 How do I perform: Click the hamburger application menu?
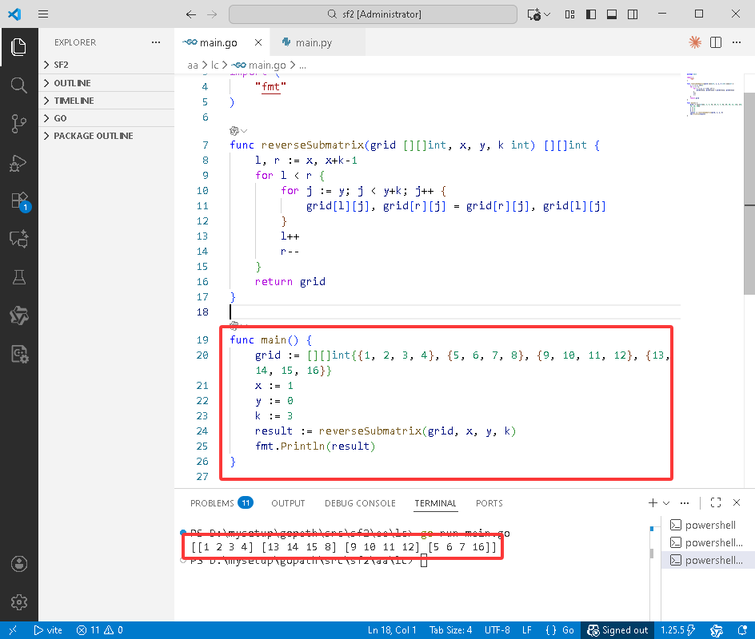[x=43, y=14]
